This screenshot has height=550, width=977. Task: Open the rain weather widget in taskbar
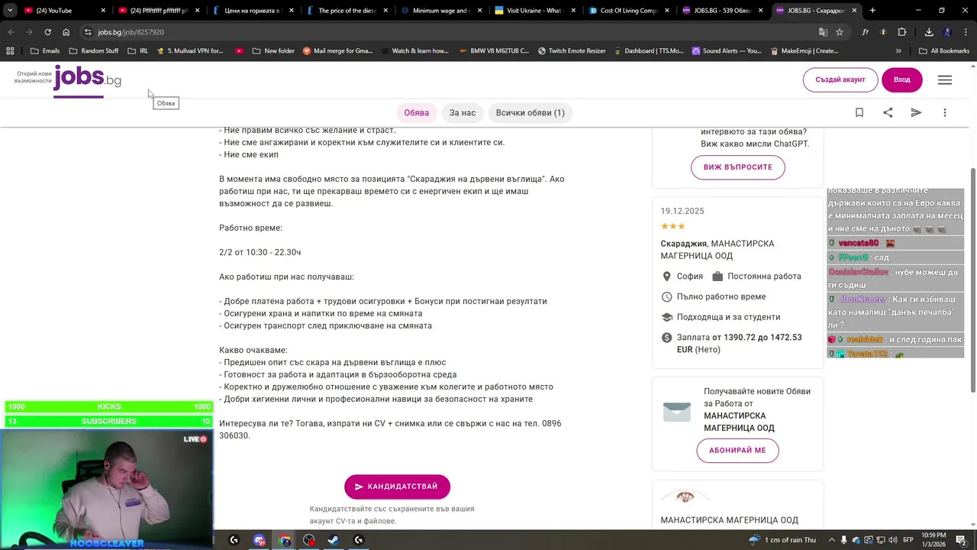(783, 540)
